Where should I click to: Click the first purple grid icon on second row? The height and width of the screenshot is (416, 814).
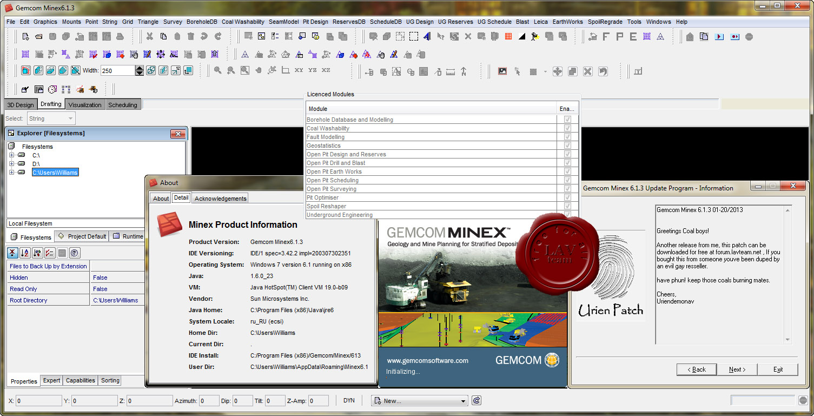(x=25, y=55)
